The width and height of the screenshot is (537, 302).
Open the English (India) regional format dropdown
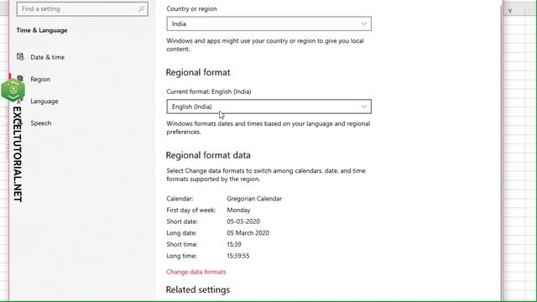pyautogui.click(x=268, y=107)
